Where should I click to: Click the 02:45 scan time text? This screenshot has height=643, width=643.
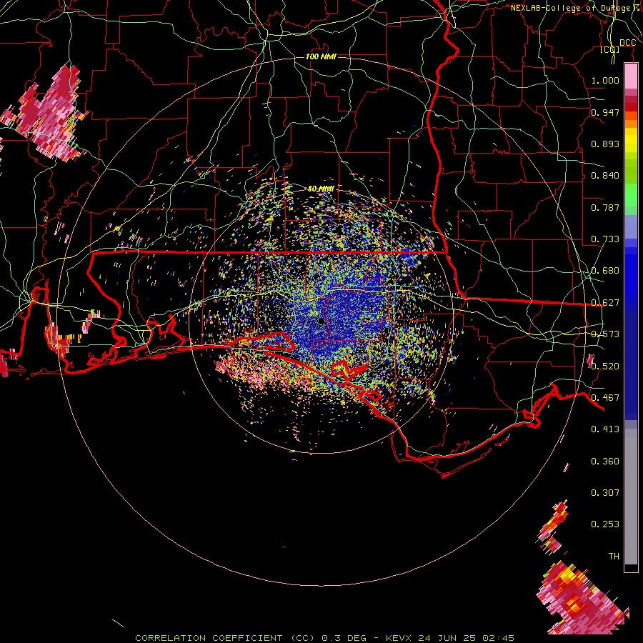(498, 638)
